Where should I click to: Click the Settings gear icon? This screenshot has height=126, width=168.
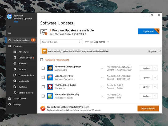pyautogui.click(x=9, y=104)
